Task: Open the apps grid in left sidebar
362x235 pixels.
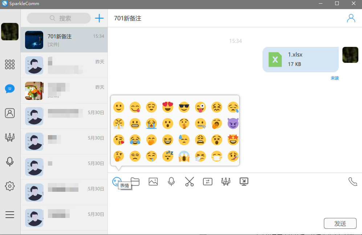Action: click(10, 64)
